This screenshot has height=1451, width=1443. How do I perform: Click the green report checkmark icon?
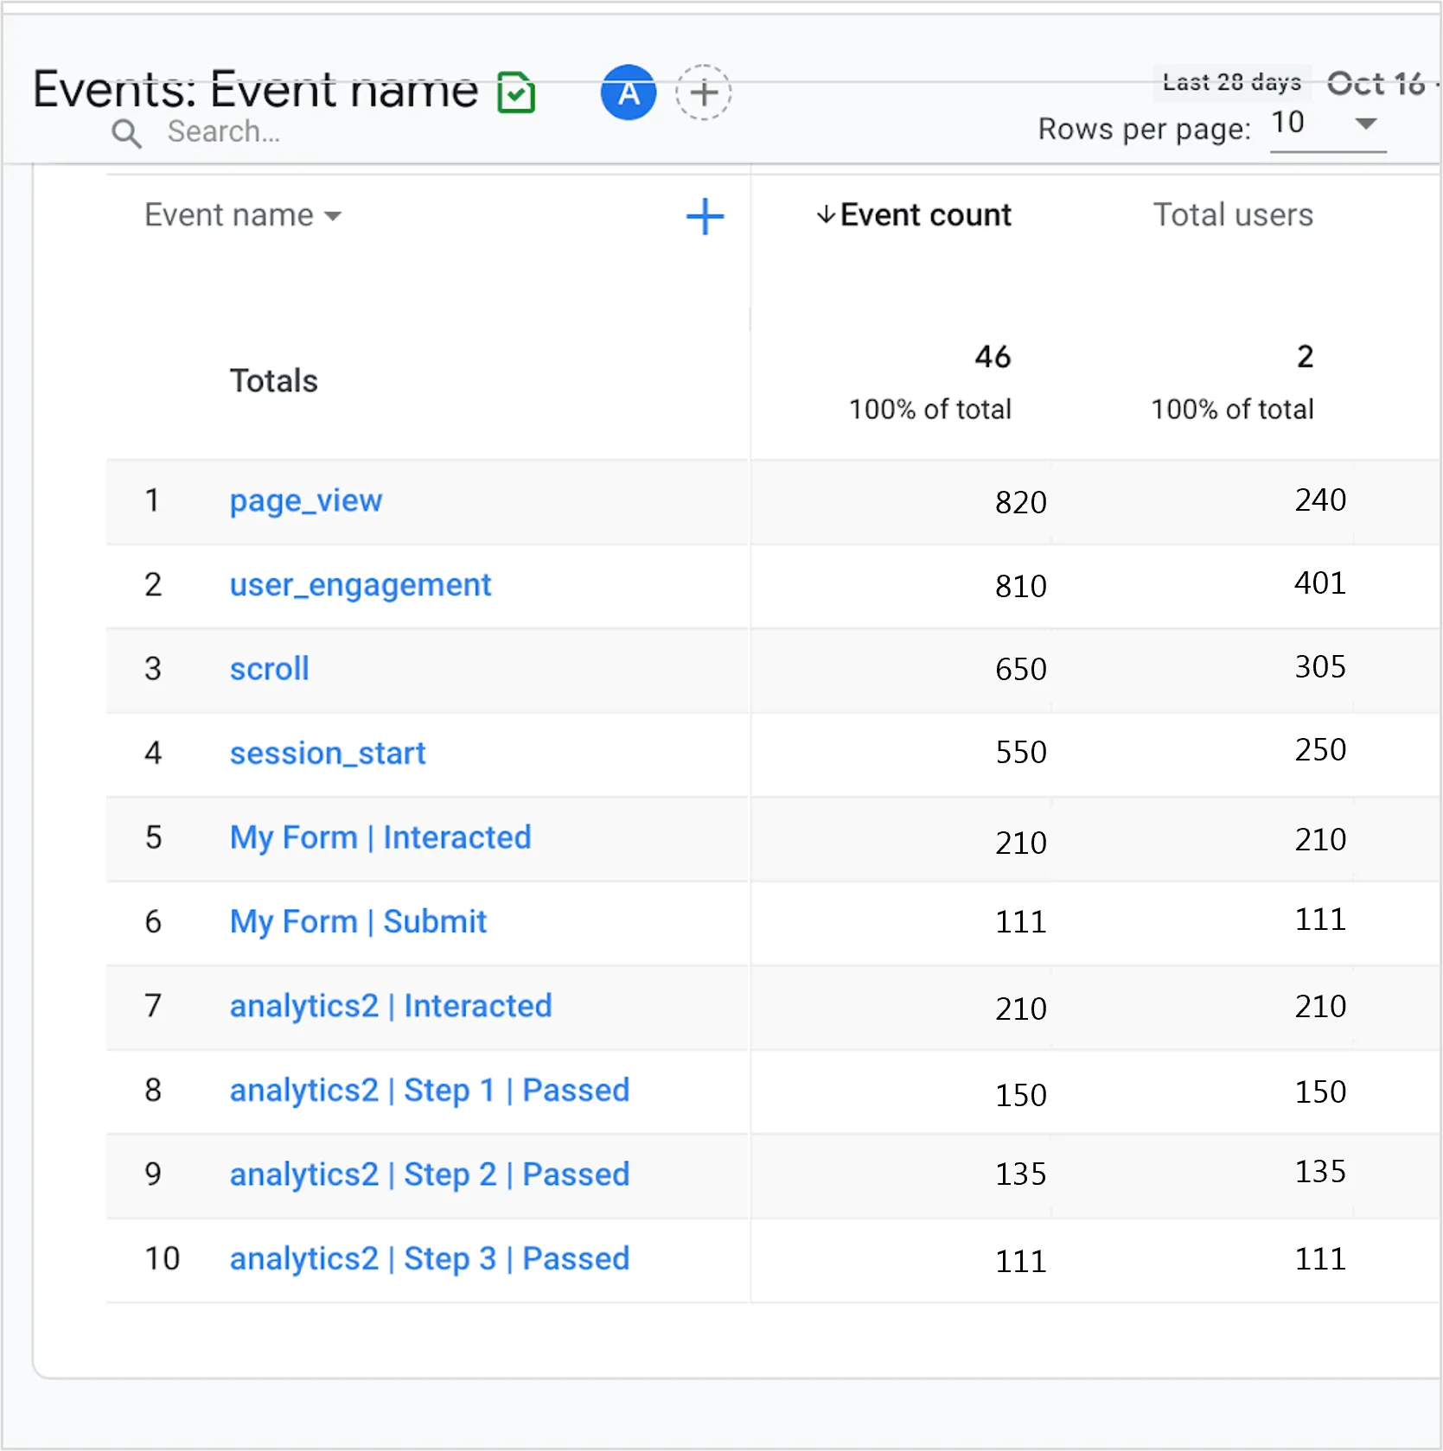(x=517, y=91)
